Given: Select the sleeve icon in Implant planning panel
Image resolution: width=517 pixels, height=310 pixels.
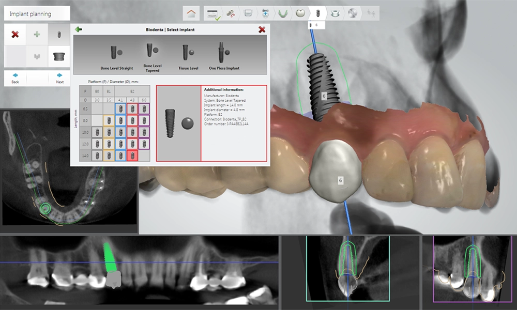Looking at the screenshot, I should (58, 56).
